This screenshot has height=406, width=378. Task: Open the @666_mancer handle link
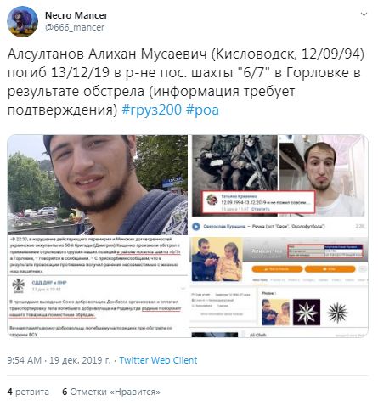point(75,27)
